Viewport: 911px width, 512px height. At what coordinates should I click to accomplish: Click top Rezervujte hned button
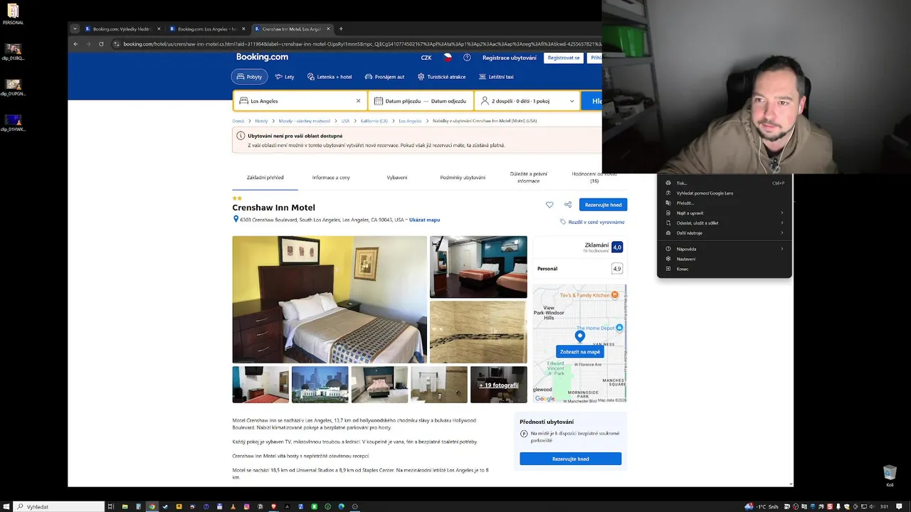(x=603, y=205)
